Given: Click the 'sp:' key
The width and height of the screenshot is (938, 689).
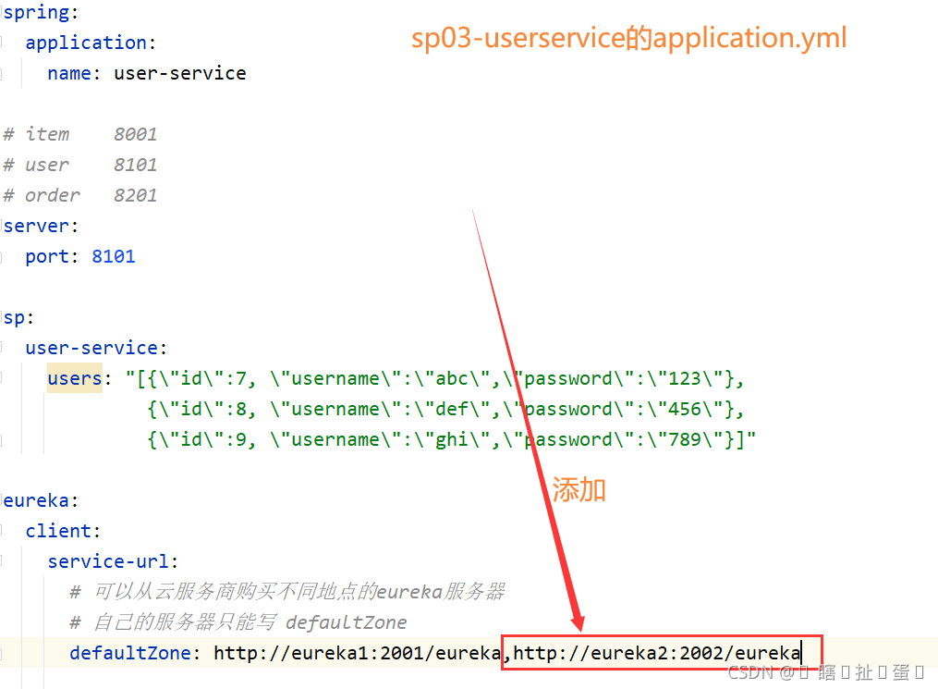Looking at the screenshot, I should [x=18, y=317].
